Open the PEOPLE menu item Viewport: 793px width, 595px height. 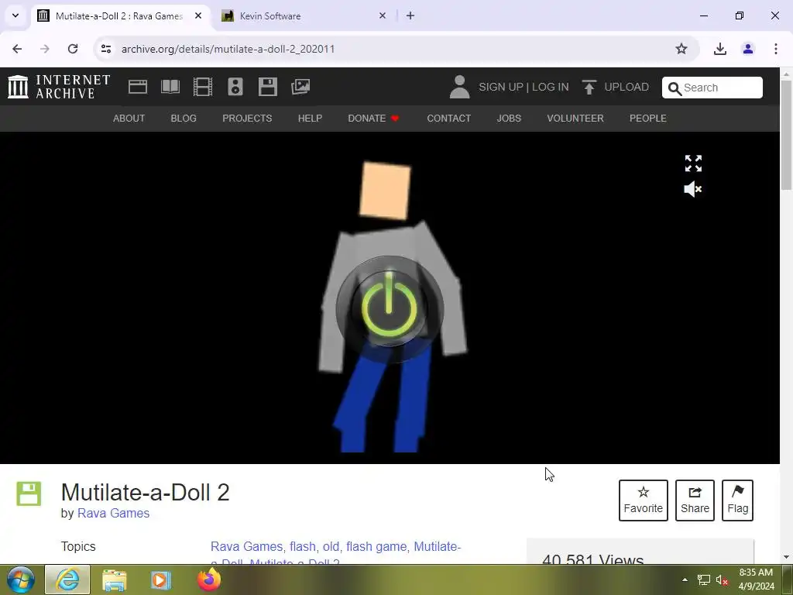click(648, 119)
